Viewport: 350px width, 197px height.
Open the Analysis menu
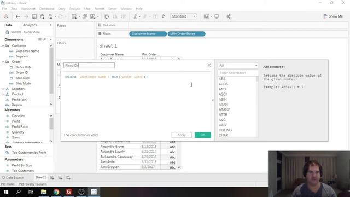pos(74,9)
